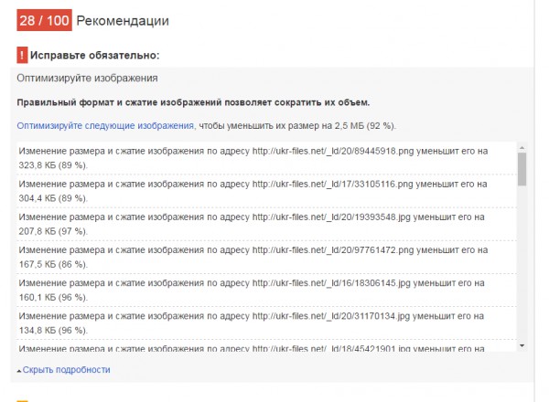Click the list scrollbar up arrow

pyautogui.click(x=522, y=148)
